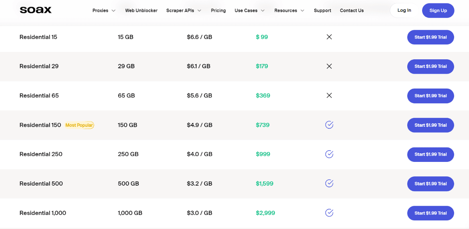Click the $4.9 / GB rate
Screen dimensions: 469x229
click(x=200, y=125)
